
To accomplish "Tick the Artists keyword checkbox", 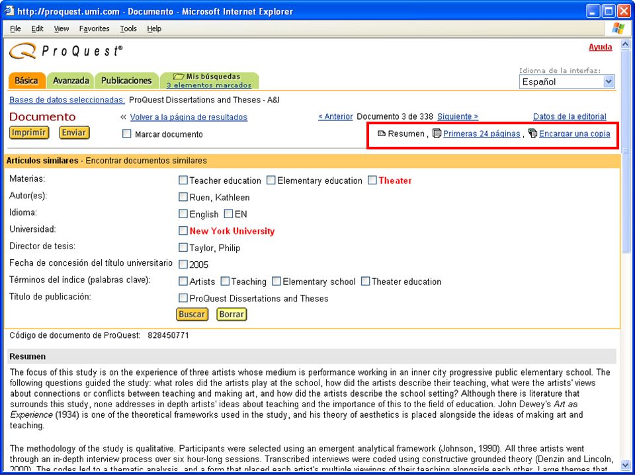I will point(183,282).
